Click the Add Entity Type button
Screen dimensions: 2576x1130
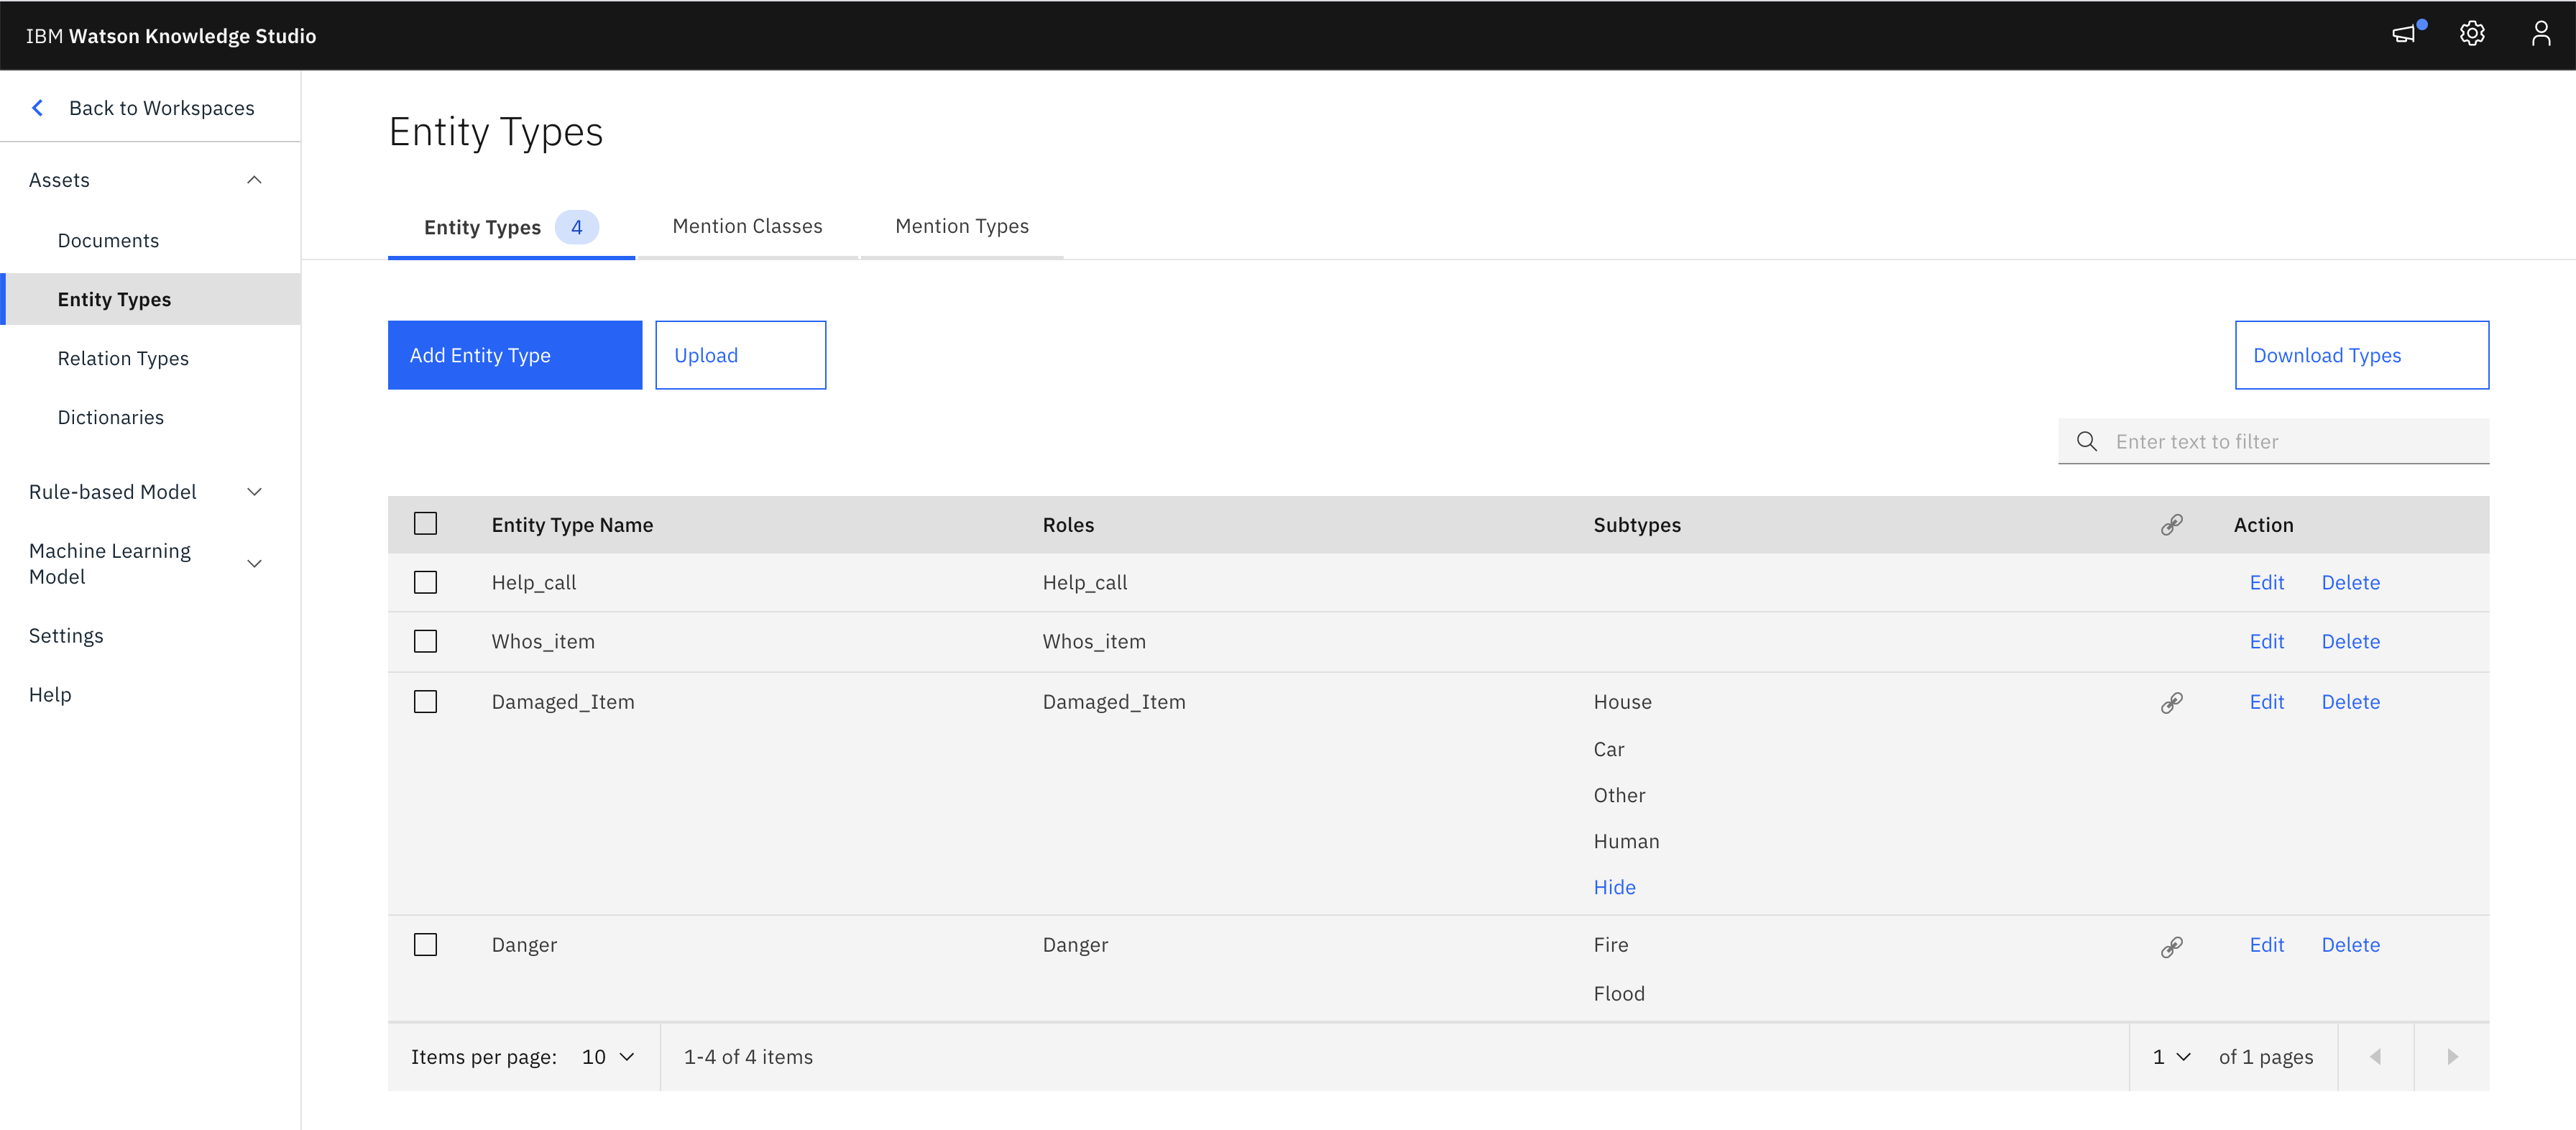coord(514,355)
